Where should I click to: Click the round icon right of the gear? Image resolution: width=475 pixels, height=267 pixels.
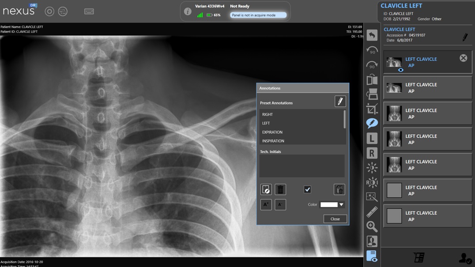coord(63,11)
